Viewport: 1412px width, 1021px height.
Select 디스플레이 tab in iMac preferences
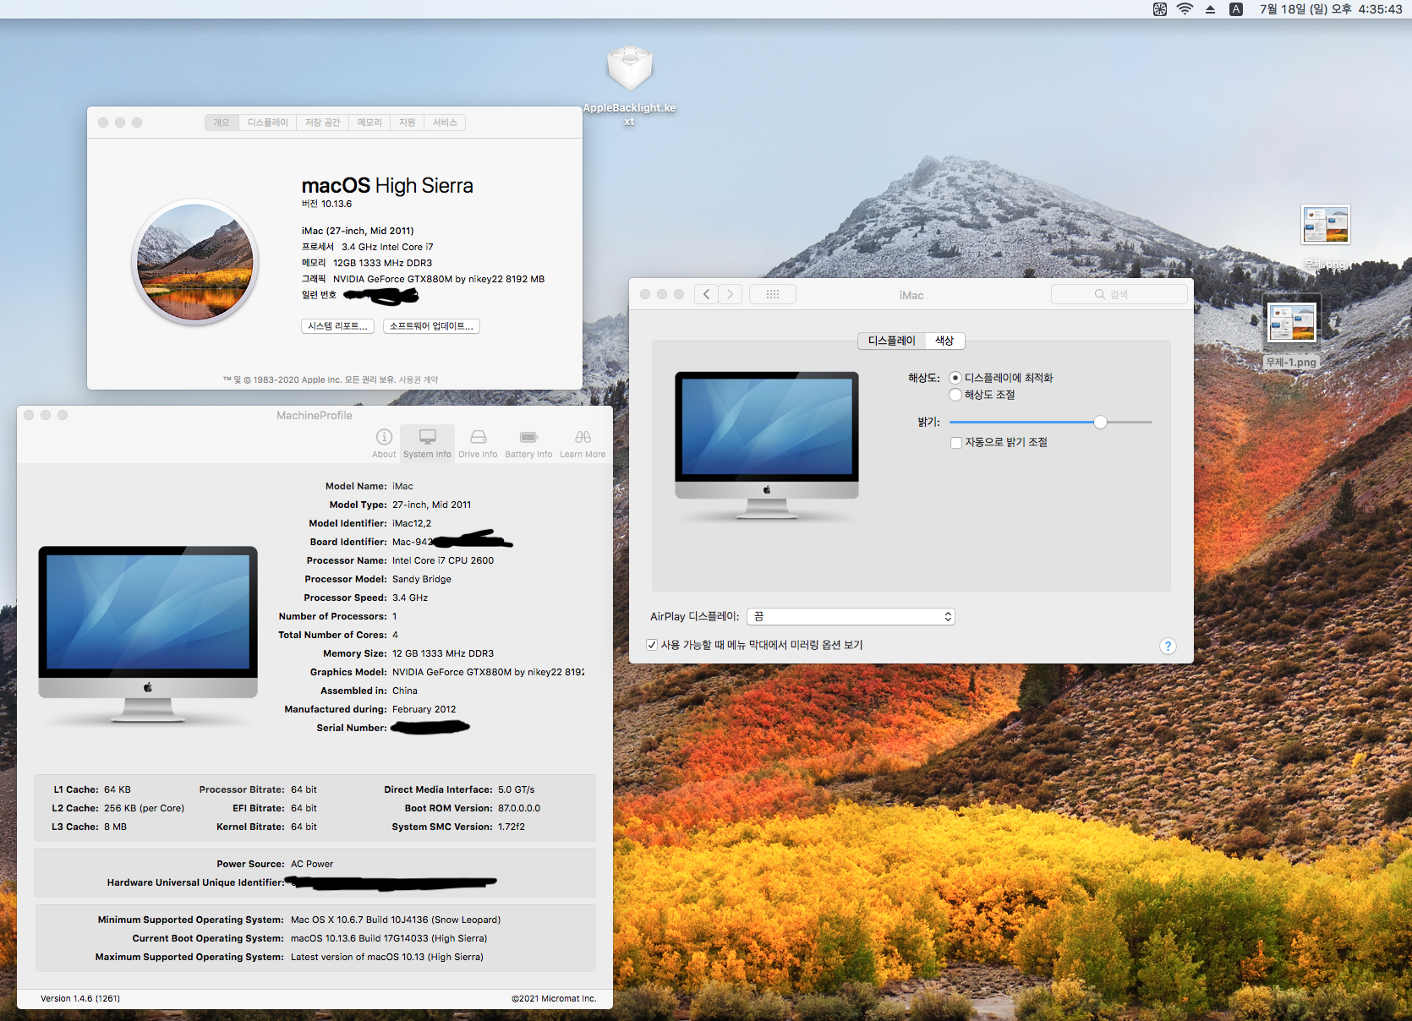892,341
